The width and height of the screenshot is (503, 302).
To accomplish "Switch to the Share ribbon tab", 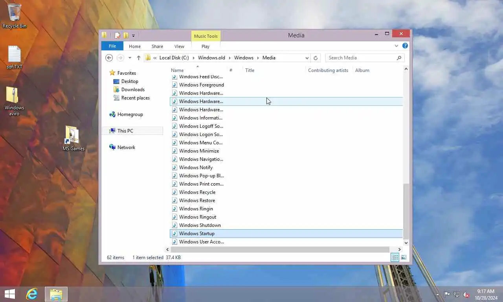I will 157,46.
